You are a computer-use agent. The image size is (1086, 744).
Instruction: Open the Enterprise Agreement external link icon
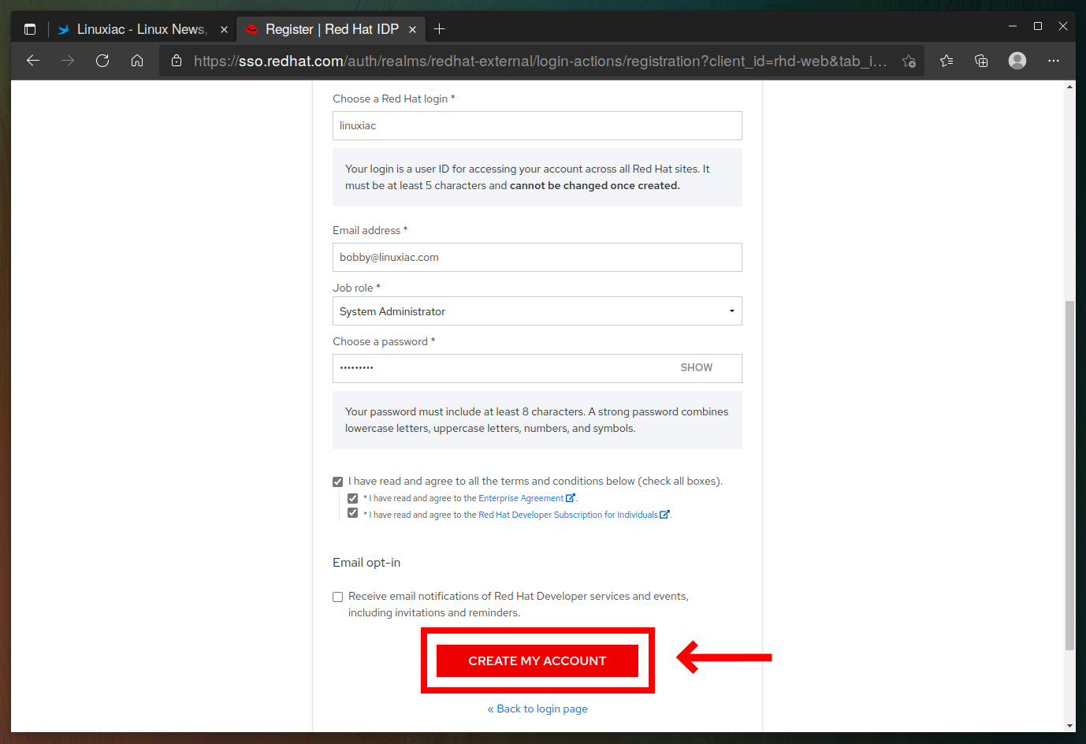(571, 498)
